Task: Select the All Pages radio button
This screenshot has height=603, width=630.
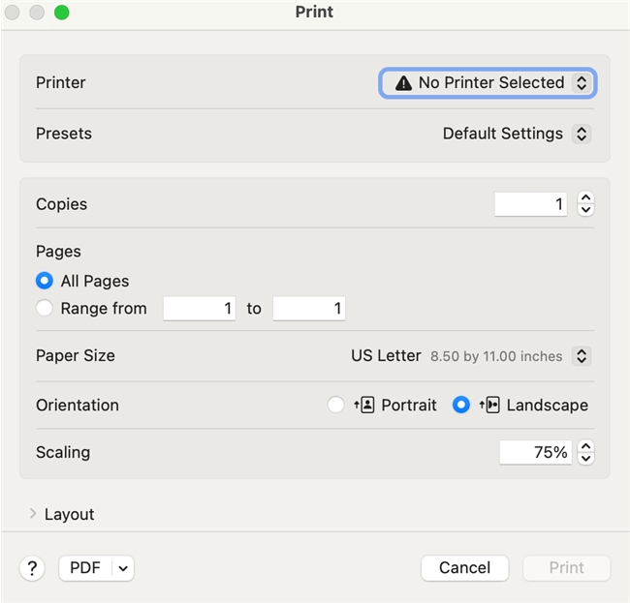Action: [44, 281]
